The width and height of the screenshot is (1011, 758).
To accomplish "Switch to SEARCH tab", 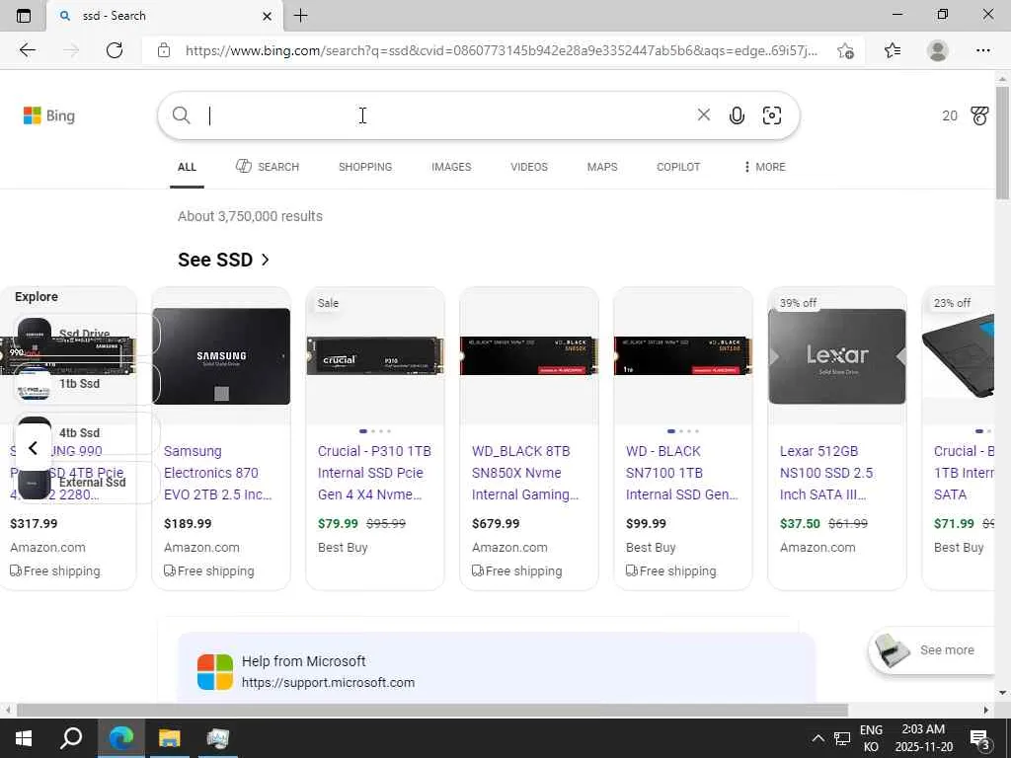I will tap(267, 166).
